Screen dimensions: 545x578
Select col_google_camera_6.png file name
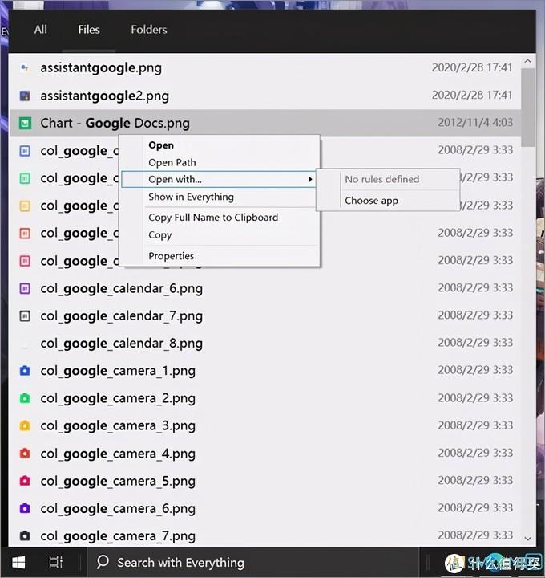coord(118,508)
